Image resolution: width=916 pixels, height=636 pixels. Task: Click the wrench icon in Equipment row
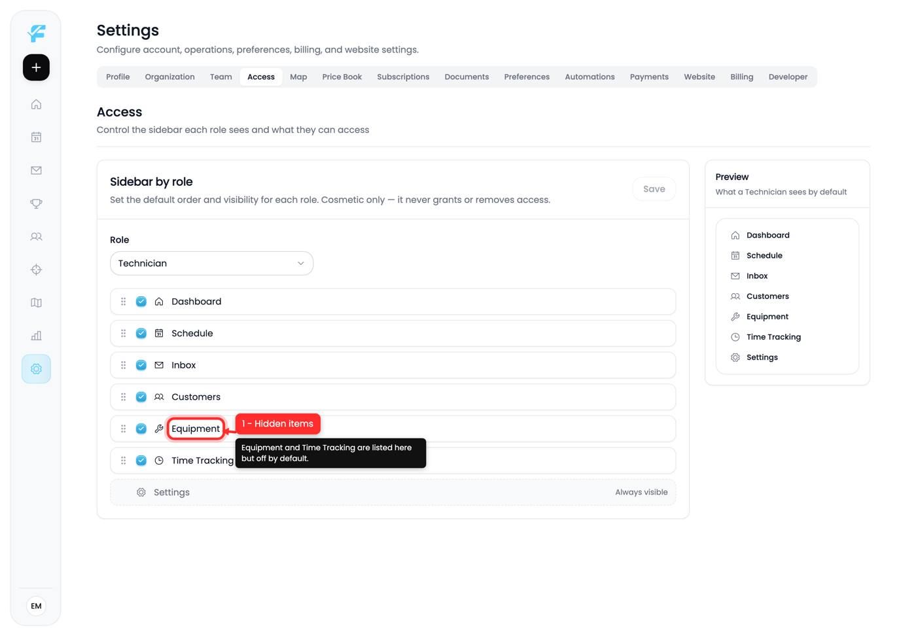tap(159, 429)
